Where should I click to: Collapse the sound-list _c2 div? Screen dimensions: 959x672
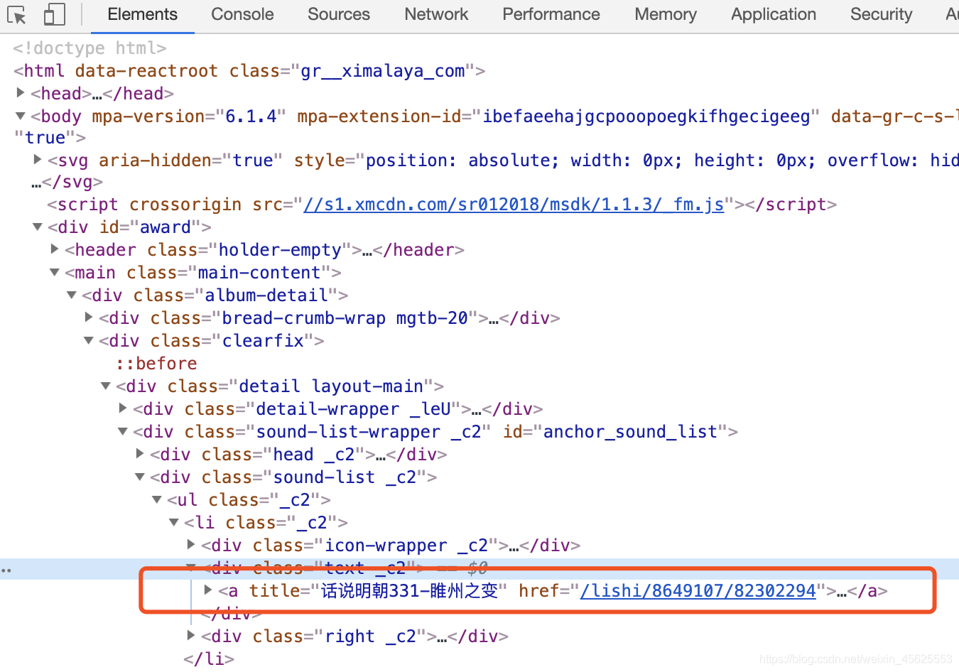pos(140,477)
